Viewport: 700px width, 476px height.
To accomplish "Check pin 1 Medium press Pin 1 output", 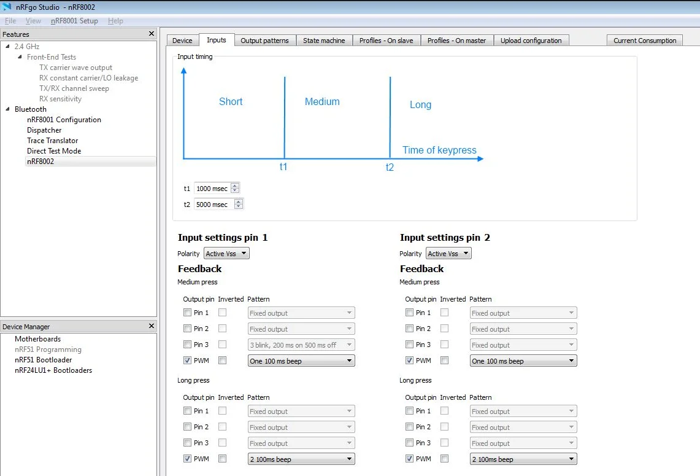I will [x=187, y=313].
